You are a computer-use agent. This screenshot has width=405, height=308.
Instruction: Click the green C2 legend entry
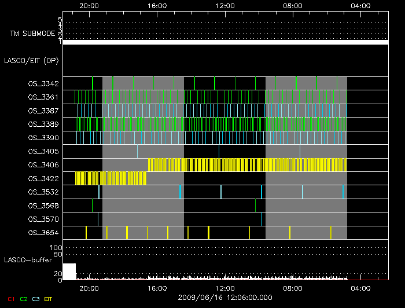(x=23, y=299)
